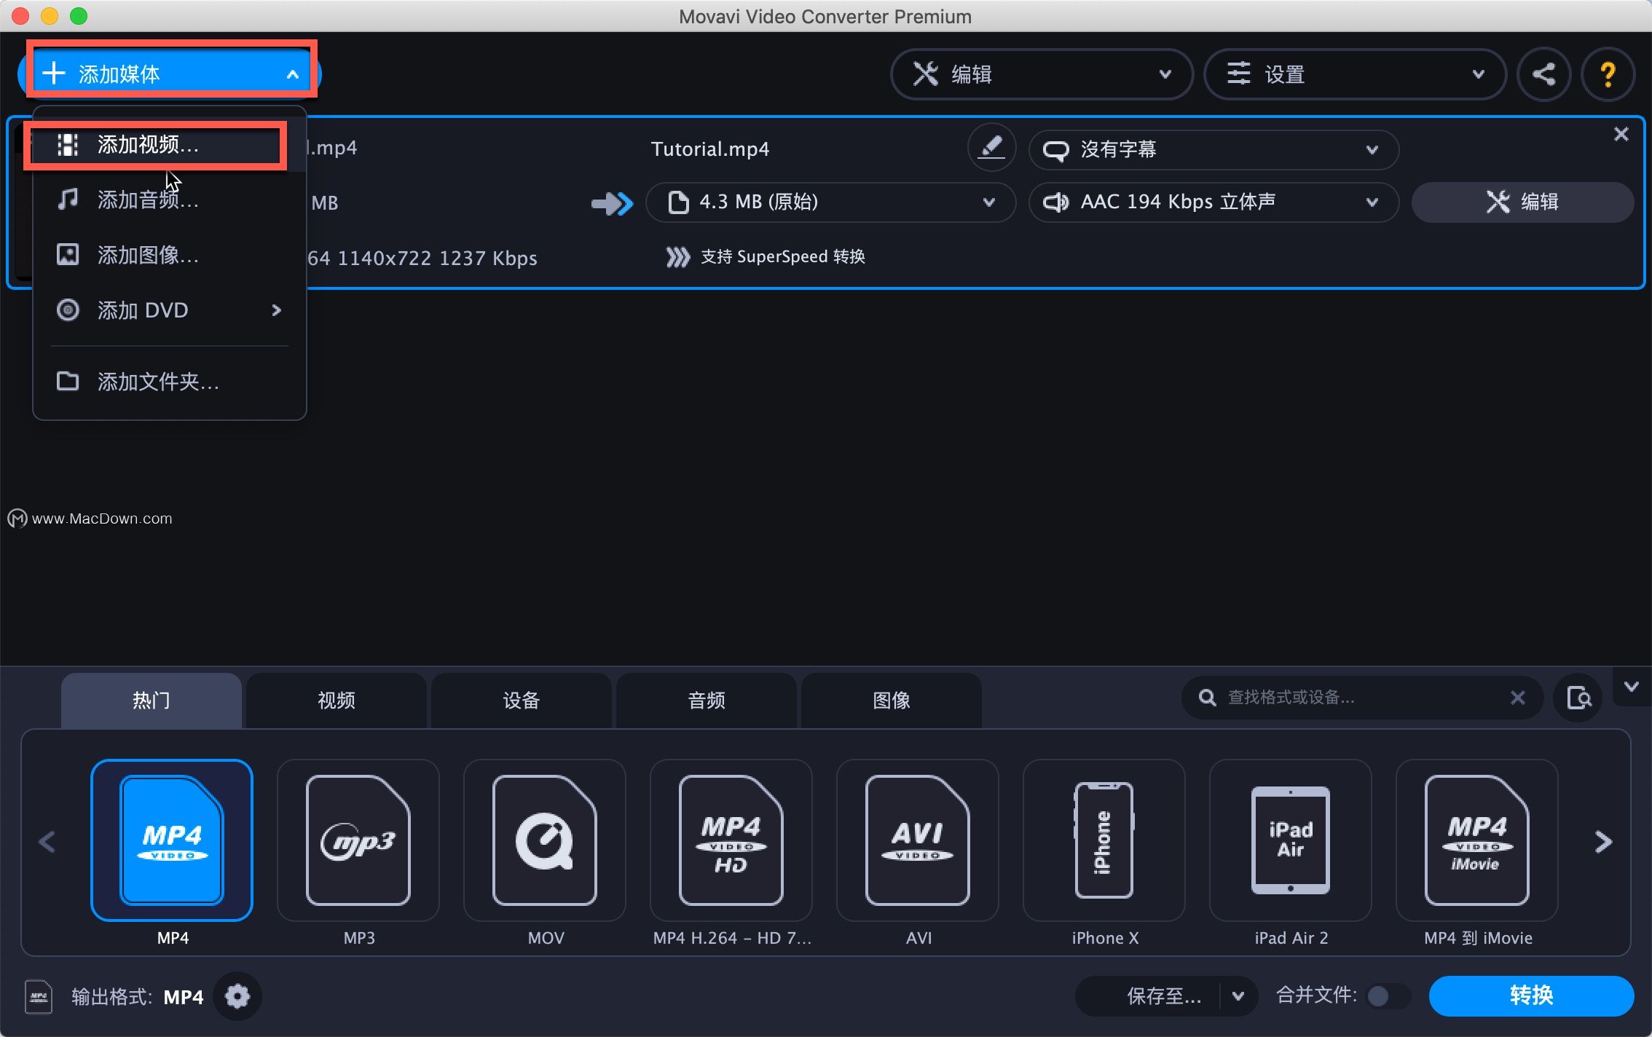Select the iPhone X device preset
Screen dimensions: 1652x1037
click(x=1104, y=840)
